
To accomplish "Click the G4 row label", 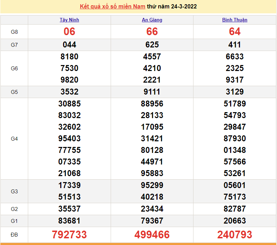I will pyautogui.click(x=14, y=138).
